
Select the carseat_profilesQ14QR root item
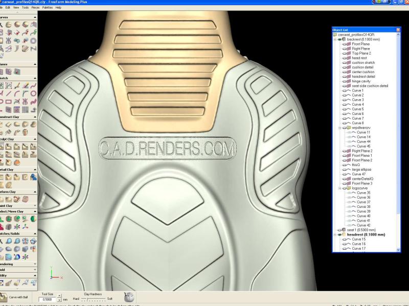tap(356, 35)
